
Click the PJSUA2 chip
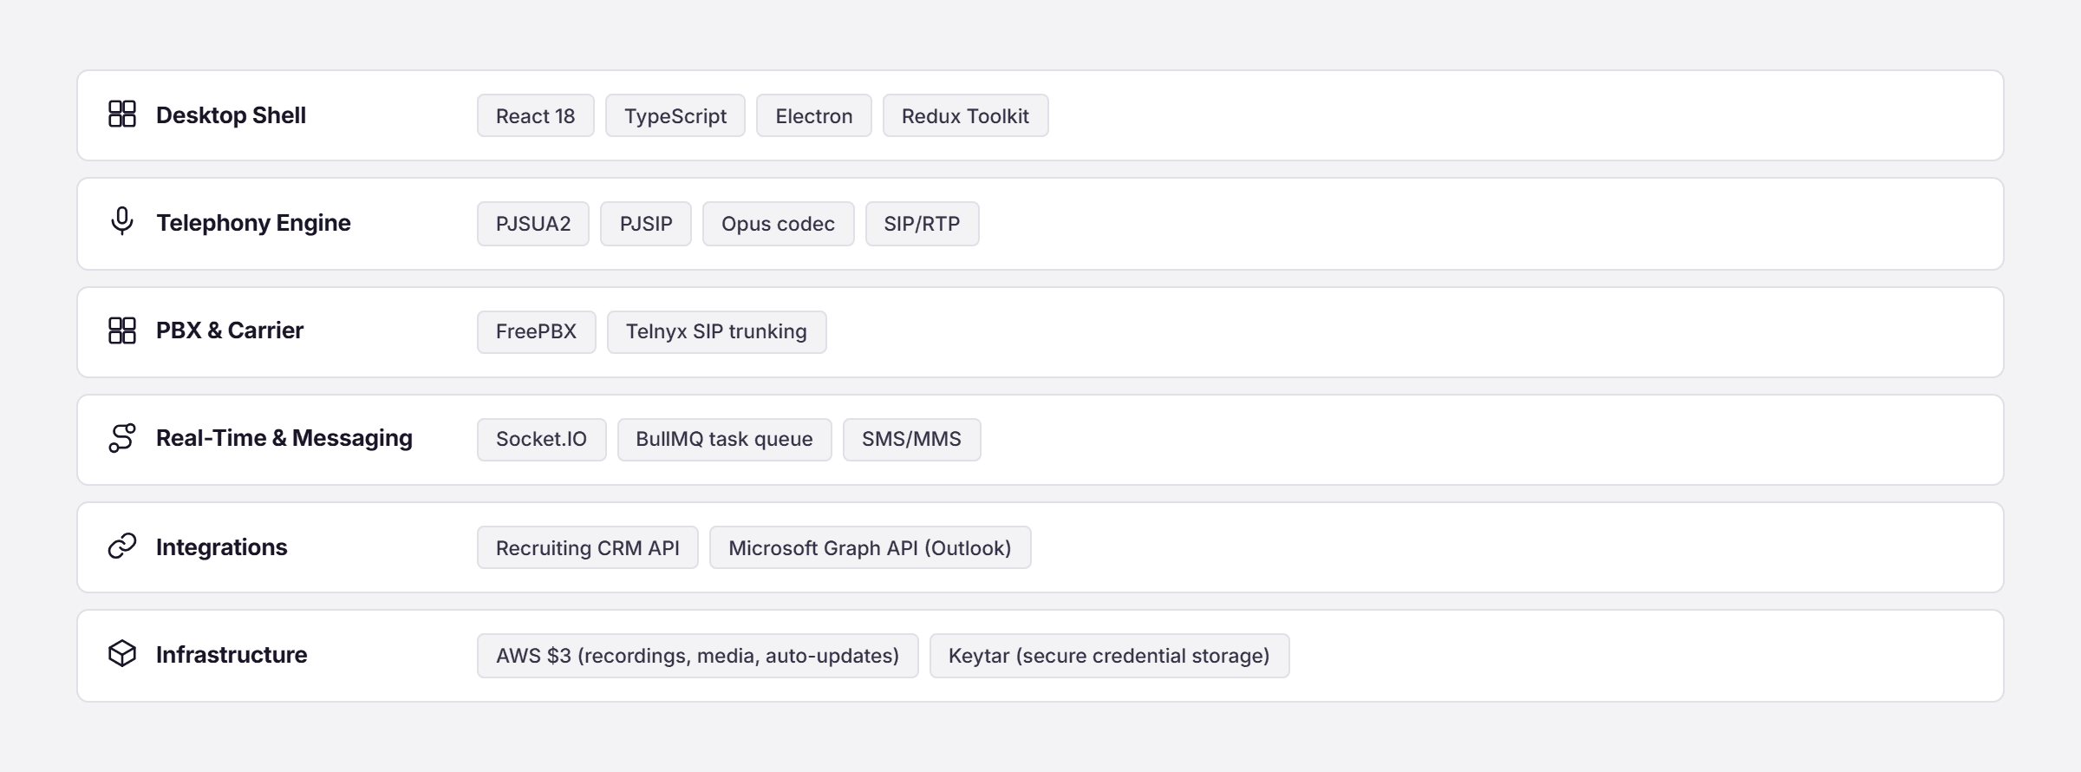pyautogui.click(x=533, y=224)
